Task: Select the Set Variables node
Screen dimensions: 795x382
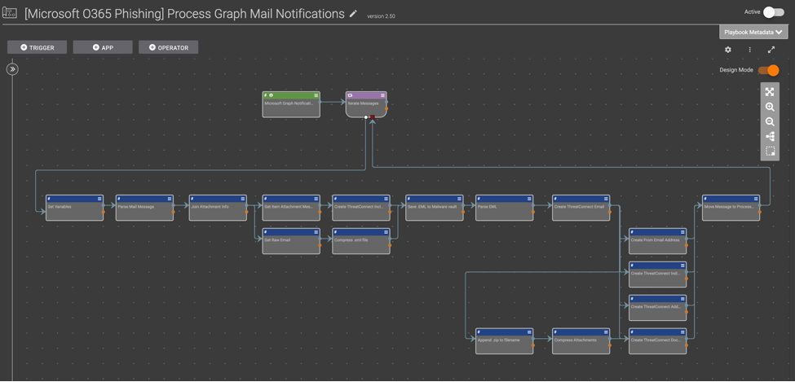Action: tap(74, 208)
